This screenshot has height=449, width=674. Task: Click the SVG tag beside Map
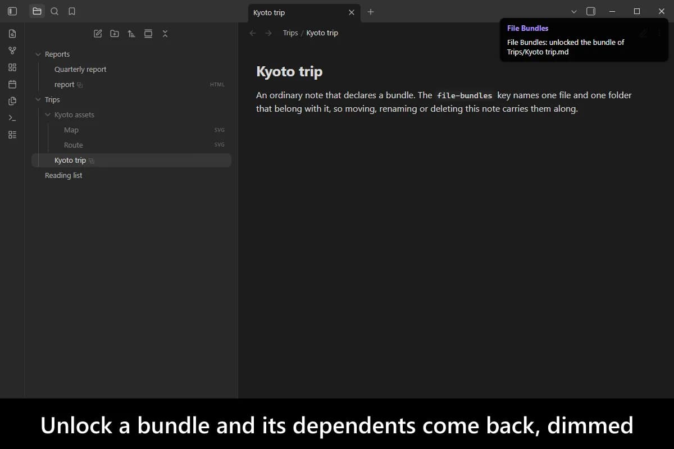220,130
